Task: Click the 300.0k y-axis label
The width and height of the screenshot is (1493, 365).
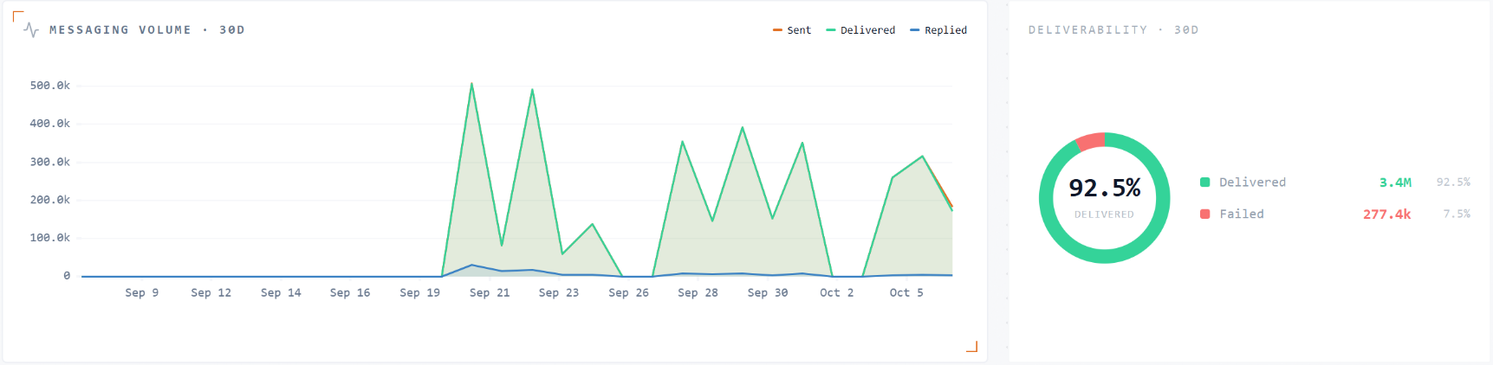Action: tap(50, 162)
